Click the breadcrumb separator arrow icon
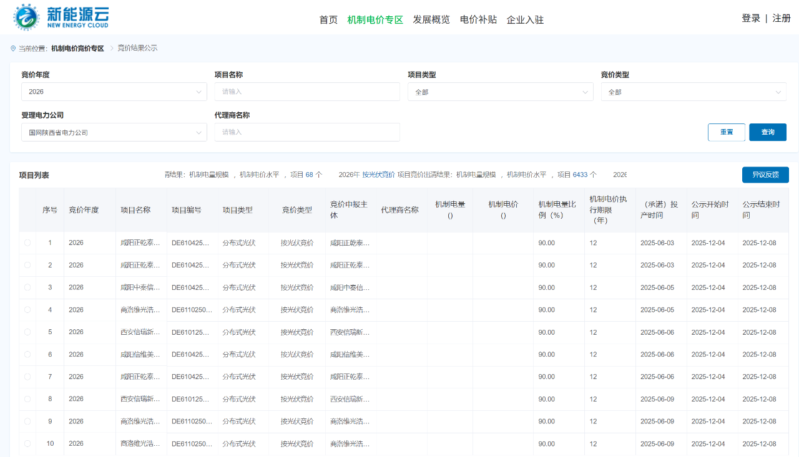This screenshot has width=799, height=457. point(112,48)
